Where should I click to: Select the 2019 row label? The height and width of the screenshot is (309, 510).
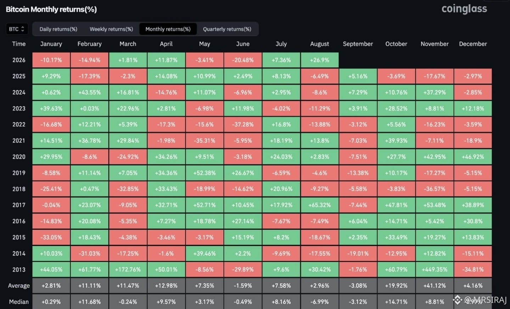point(19,173)
